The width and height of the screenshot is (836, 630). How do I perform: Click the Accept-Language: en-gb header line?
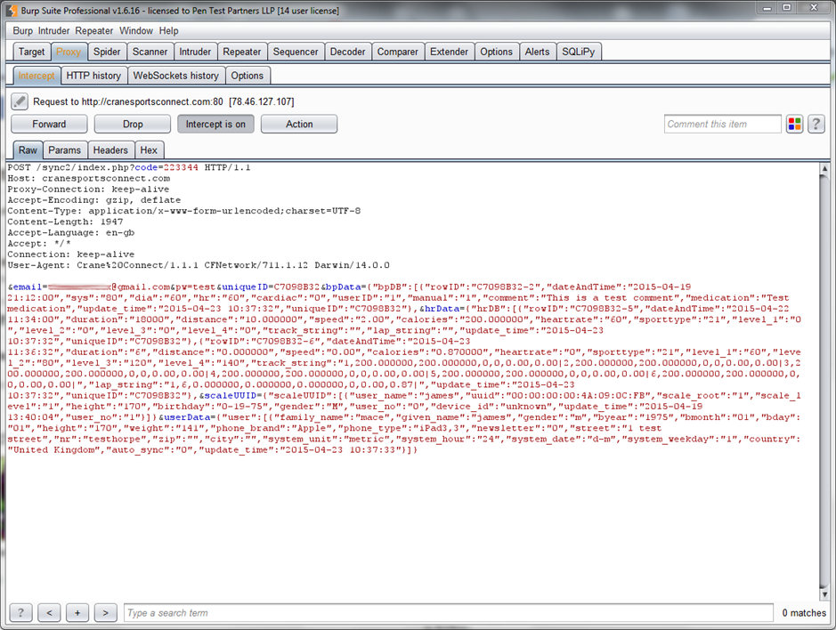coord(71,233)
